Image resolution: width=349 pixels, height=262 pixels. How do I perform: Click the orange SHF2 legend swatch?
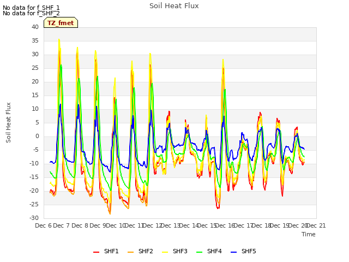pos(131,252)
